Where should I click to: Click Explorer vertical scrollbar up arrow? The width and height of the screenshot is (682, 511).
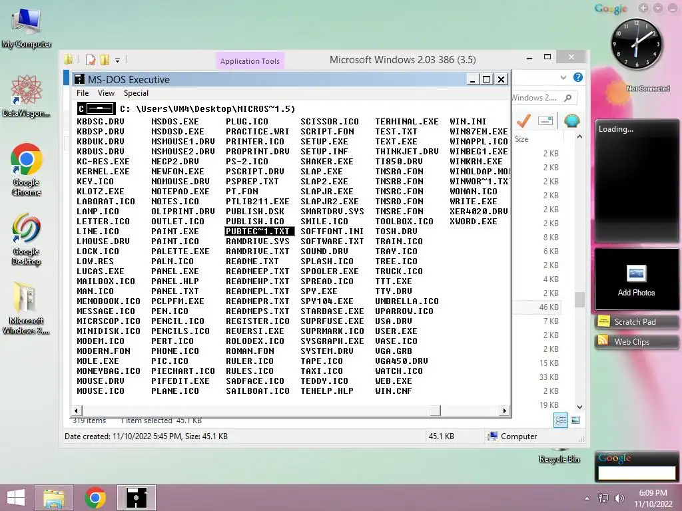579,136
